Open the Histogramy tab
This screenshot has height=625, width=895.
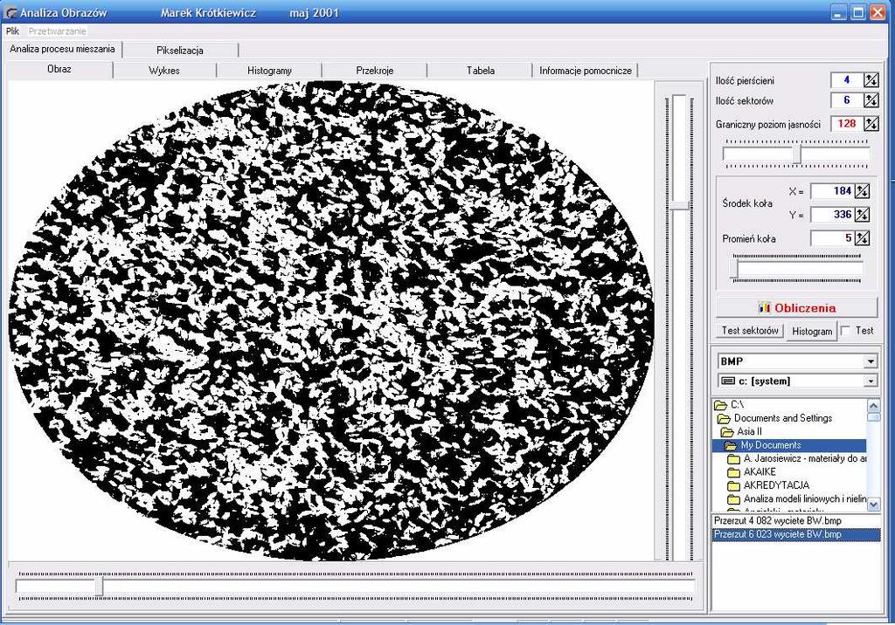269,71
